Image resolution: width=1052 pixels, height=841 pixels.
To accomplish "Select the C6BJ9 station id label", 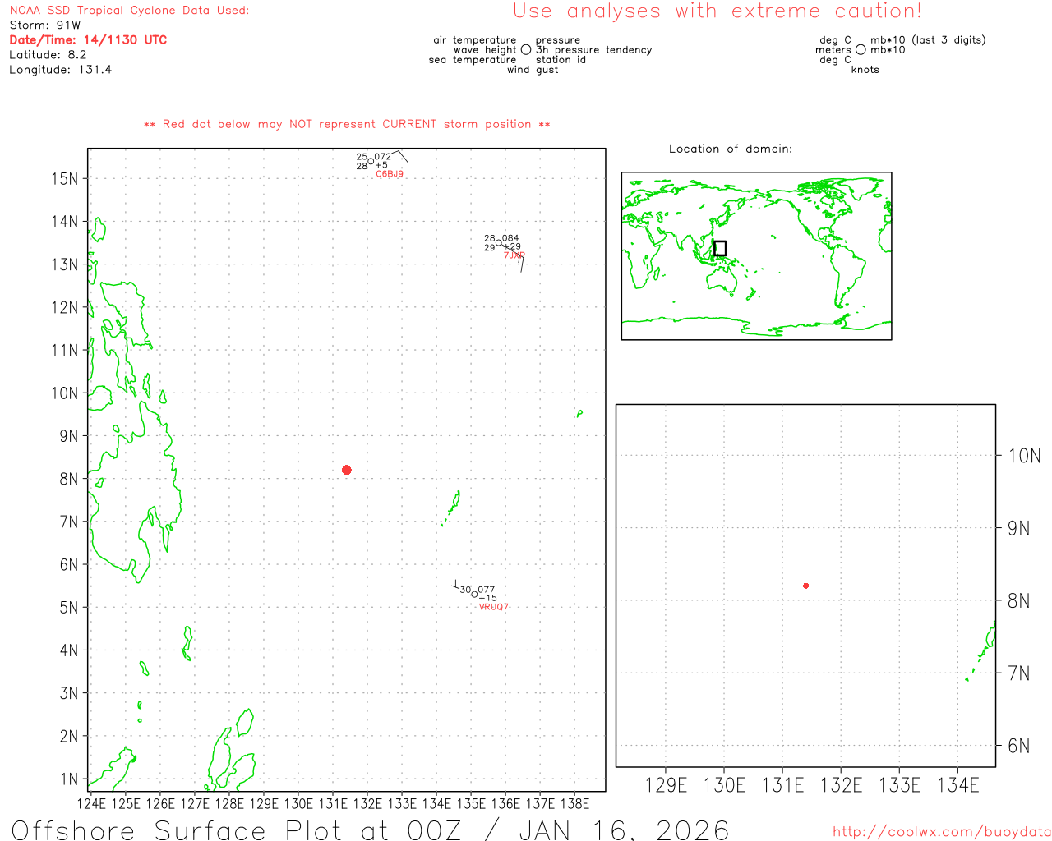I will 390,174.
